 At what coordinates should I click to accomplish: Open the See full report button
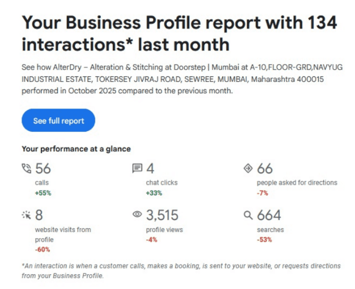58,121
